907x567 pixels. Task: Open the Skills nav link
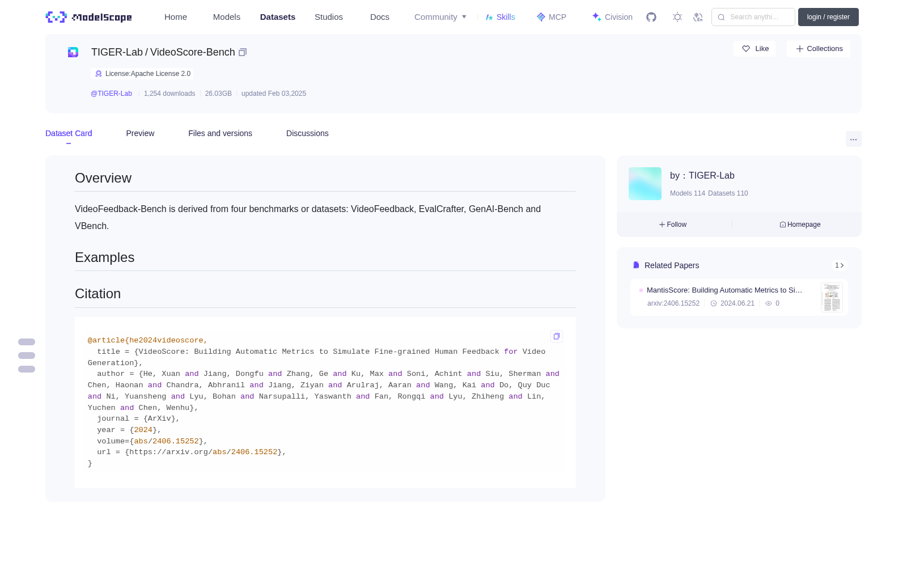point(500,17)
